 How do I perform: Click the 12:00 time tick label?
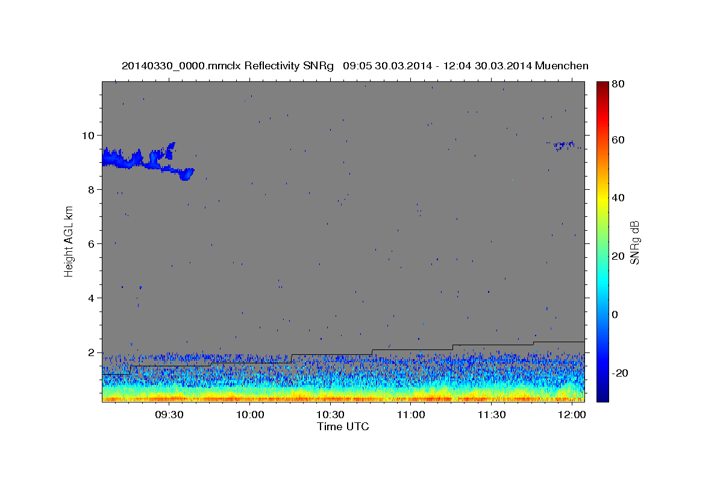[x=572, y=415]
